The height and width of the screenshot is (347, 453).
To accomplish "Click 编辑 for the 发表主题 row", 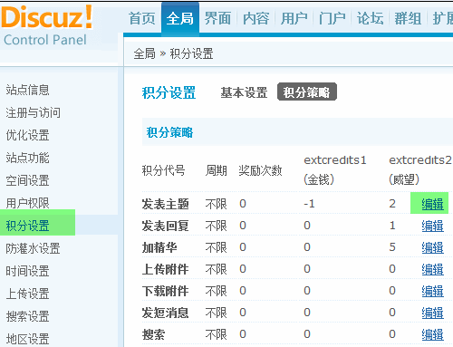I will [432, 204].
